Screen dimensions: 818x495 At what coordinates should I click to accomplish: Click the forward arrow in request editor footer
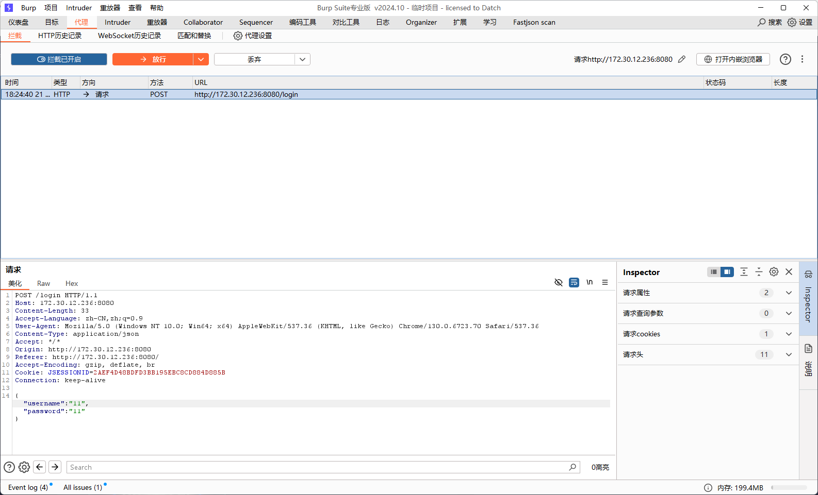(x=55, y=467)
